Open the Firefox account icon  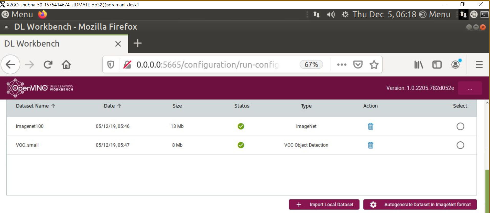(455, 65)
